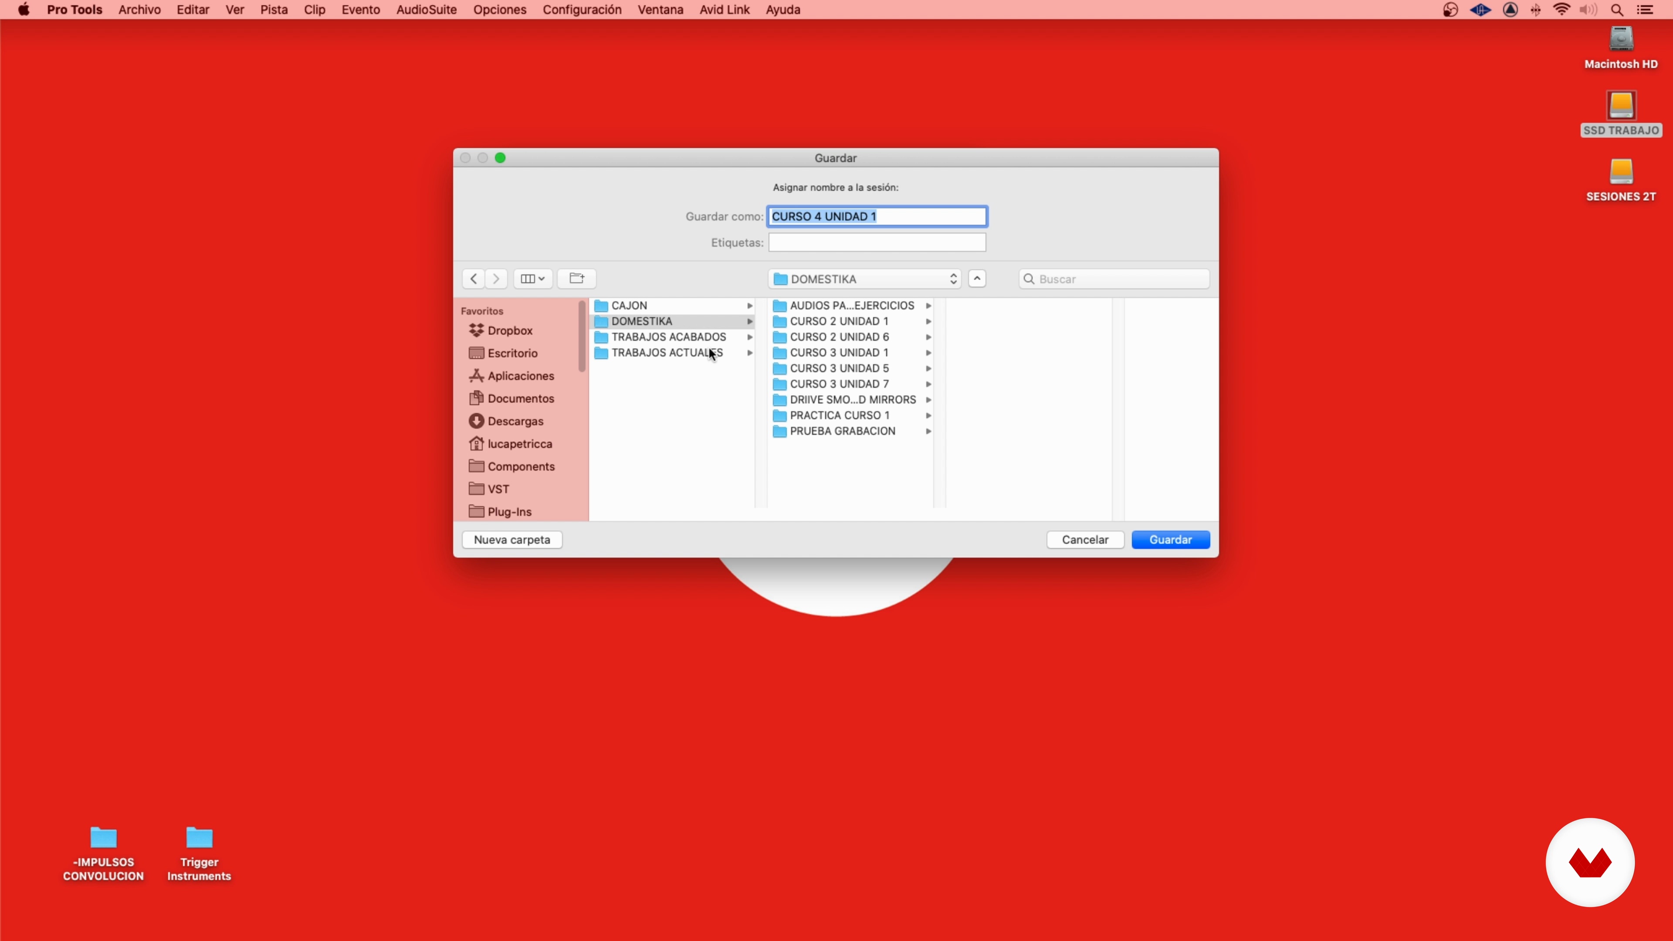
Task: Expand the DRIIVE SMO...D MIRRORS arrow
Action: (928, 400)
